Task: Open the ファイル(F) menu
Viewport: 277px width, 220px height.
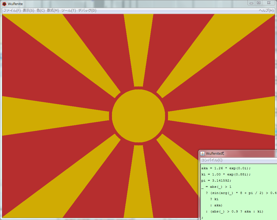Action: 12,10
